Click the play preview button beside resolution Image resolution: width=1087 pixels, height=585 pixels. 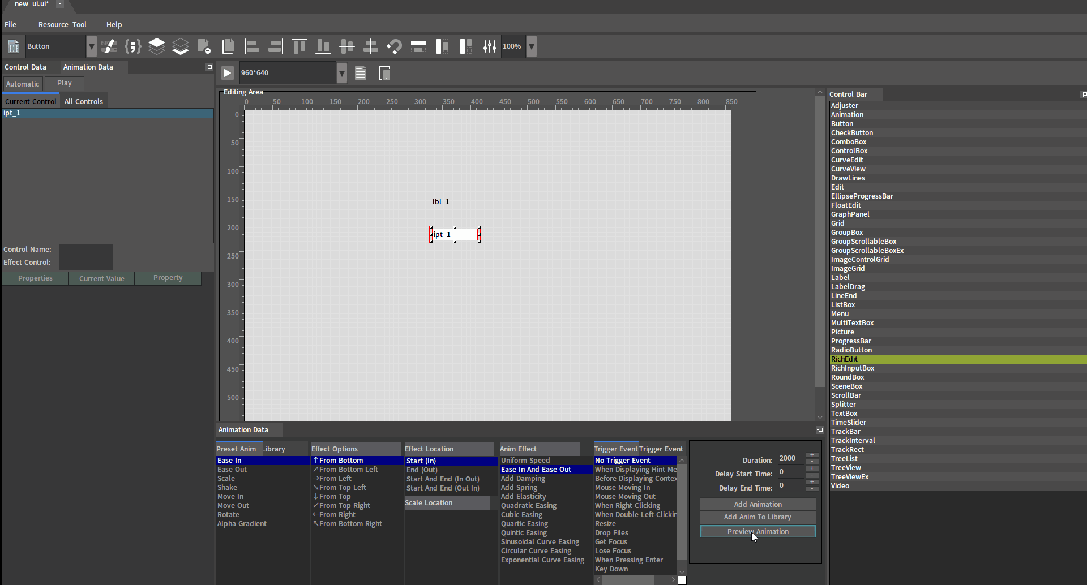click(x=227, y=73)
